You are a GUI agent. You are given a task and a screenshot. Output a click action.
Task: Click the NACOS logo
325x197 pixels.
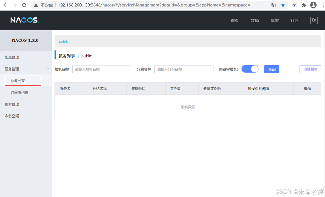pos(25,20)
